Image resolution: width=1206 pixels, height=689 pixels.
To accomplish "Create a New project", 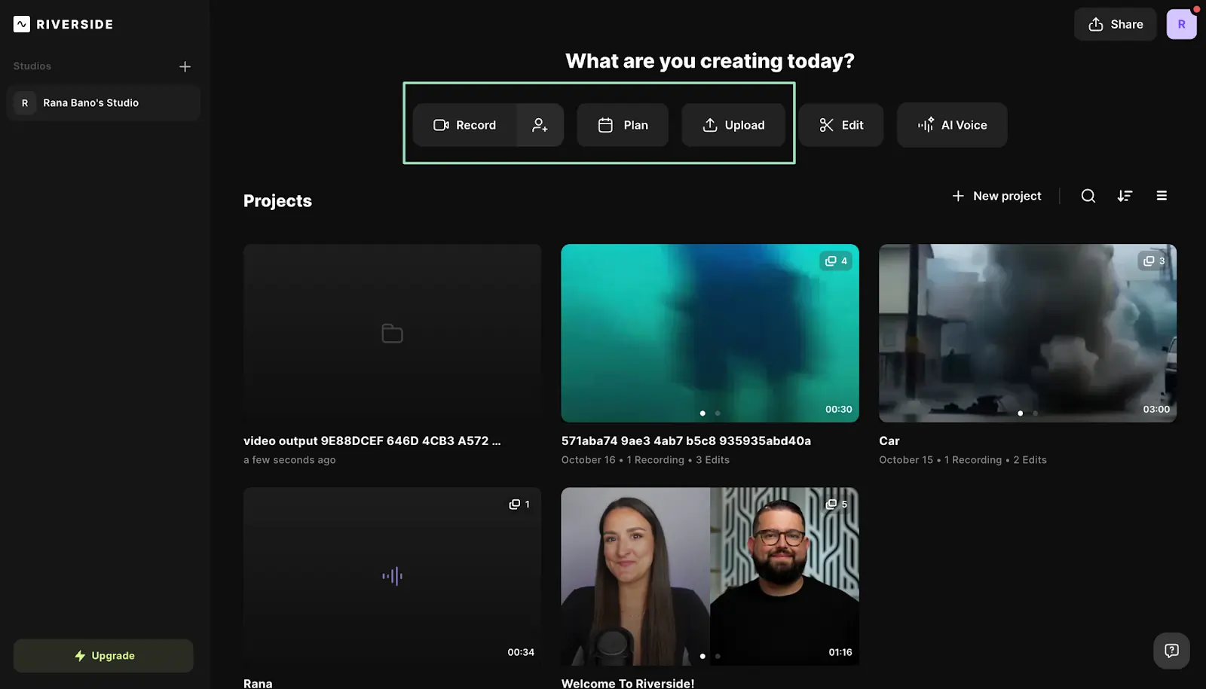I will coord(996,196).
